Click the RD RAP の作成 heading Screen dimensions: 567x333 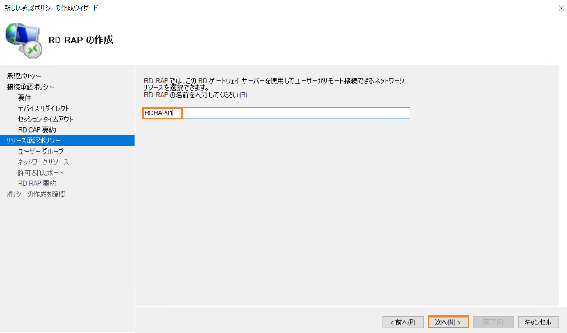[81, 40]
